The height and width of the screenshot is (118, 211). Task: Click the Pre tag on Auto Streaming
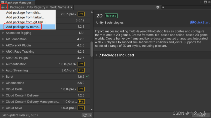(x=81, y=70)
